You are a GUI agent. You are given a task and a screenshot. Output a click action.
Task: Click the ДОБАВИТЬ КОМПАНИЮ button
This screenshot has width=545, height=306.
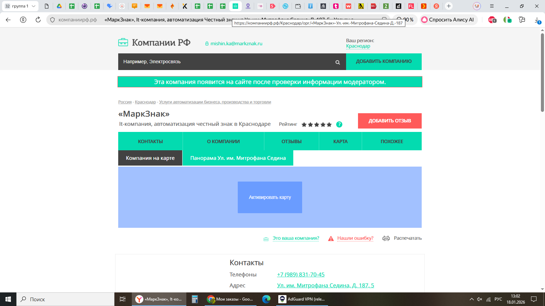coord(384,62)
